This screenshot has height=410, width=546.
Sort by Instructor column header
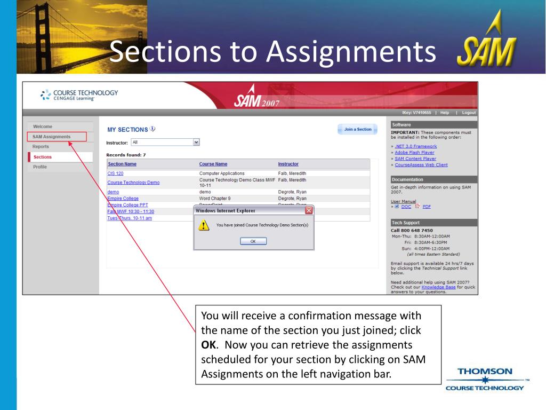coord(288,164)
